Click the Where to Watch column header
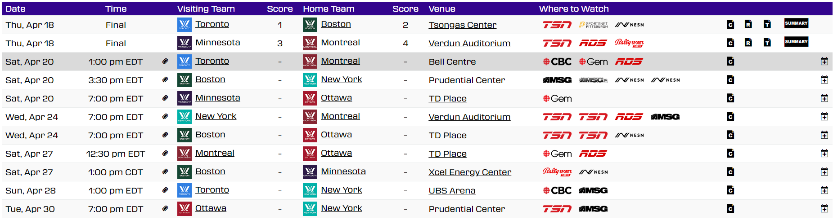 [x=574, y=9]
